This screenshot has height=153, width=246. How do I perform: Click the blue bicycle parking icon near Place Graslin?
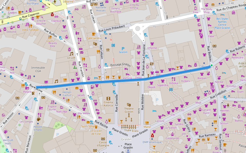pos(111,133)
